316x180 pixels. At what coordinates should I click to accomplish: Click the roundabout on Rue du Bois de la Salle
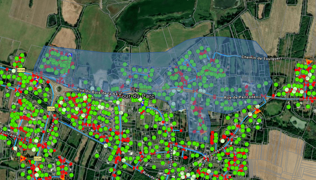(x=59, y=89)
